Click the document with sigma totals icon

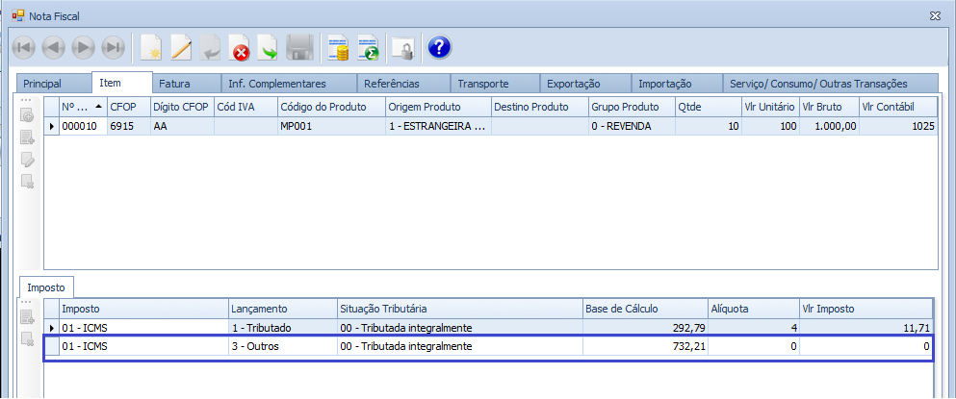point(367,47)
